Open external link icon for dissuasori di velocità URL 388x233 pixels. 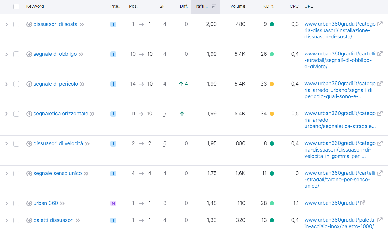pos(380,143)
